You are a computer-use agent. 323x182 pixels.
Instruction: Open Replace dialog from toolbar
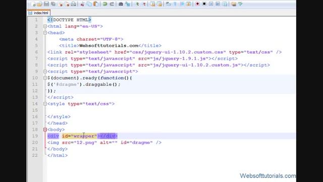pyautogui.click(x=128, y=4)
